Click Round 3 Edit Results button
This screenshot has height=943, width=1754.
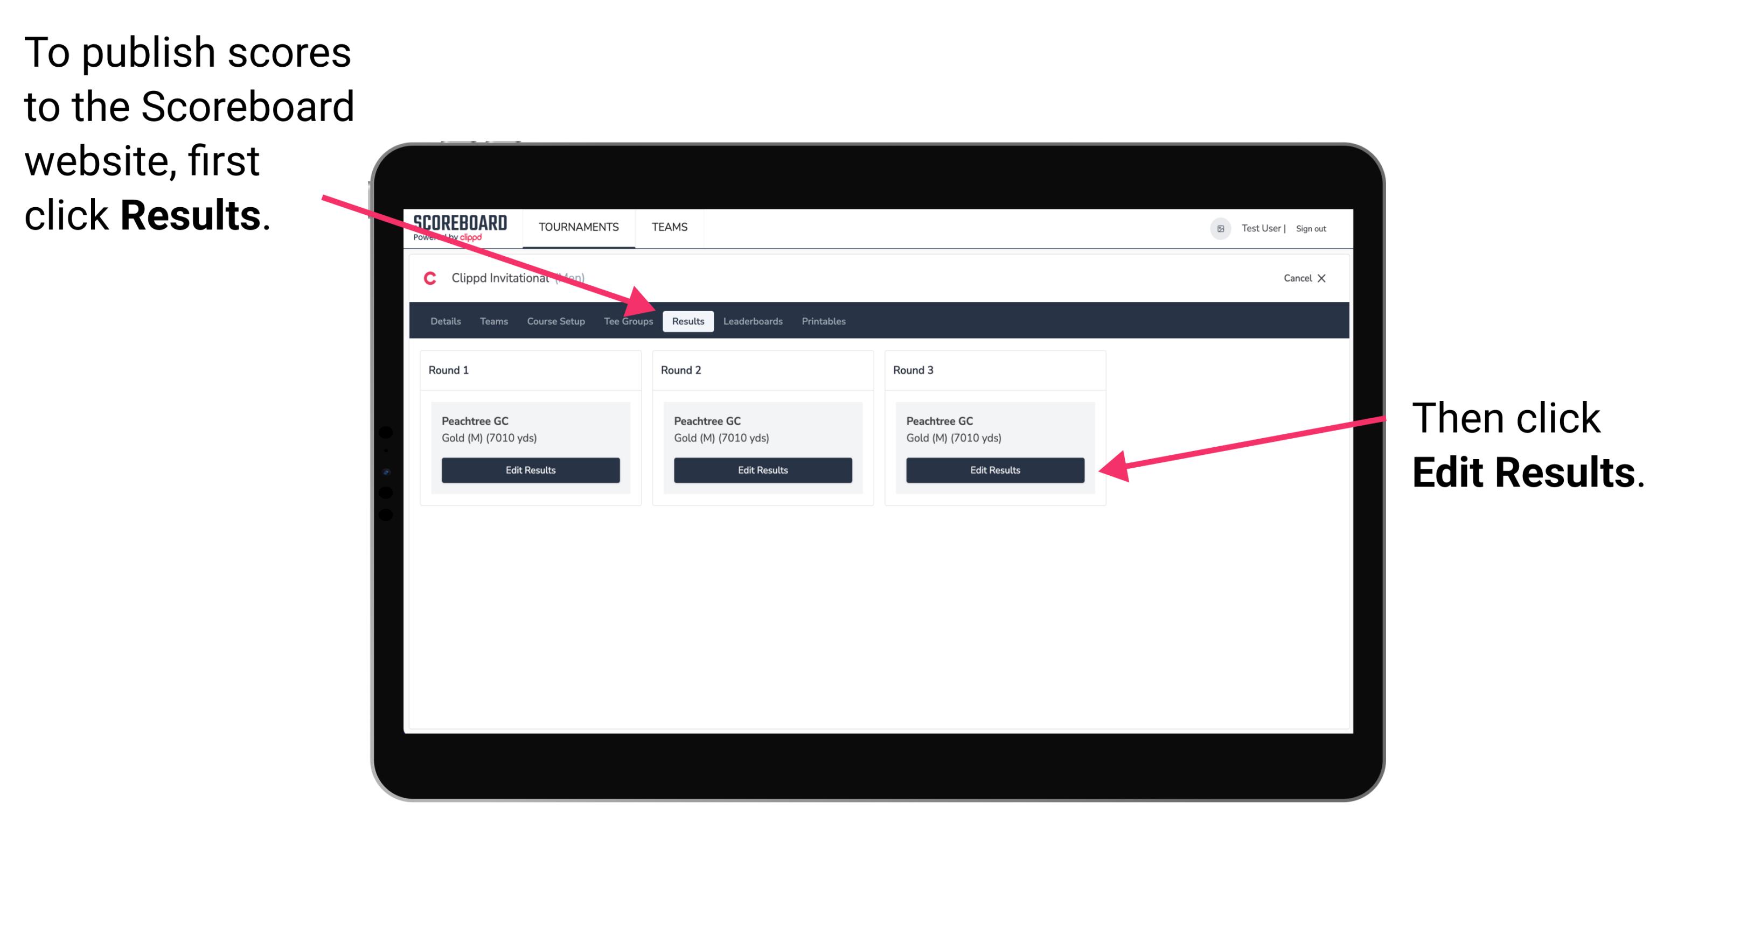click(994, 469)
